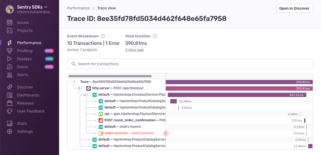Open the Replays play icon
Image resolution: width=321 pixels, height=155 pixels.
coord(10,59)
